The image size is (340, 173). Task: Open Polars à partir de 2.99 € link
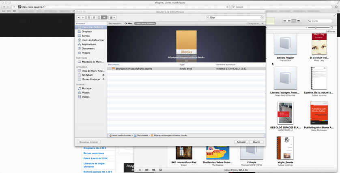click(96, 158)
